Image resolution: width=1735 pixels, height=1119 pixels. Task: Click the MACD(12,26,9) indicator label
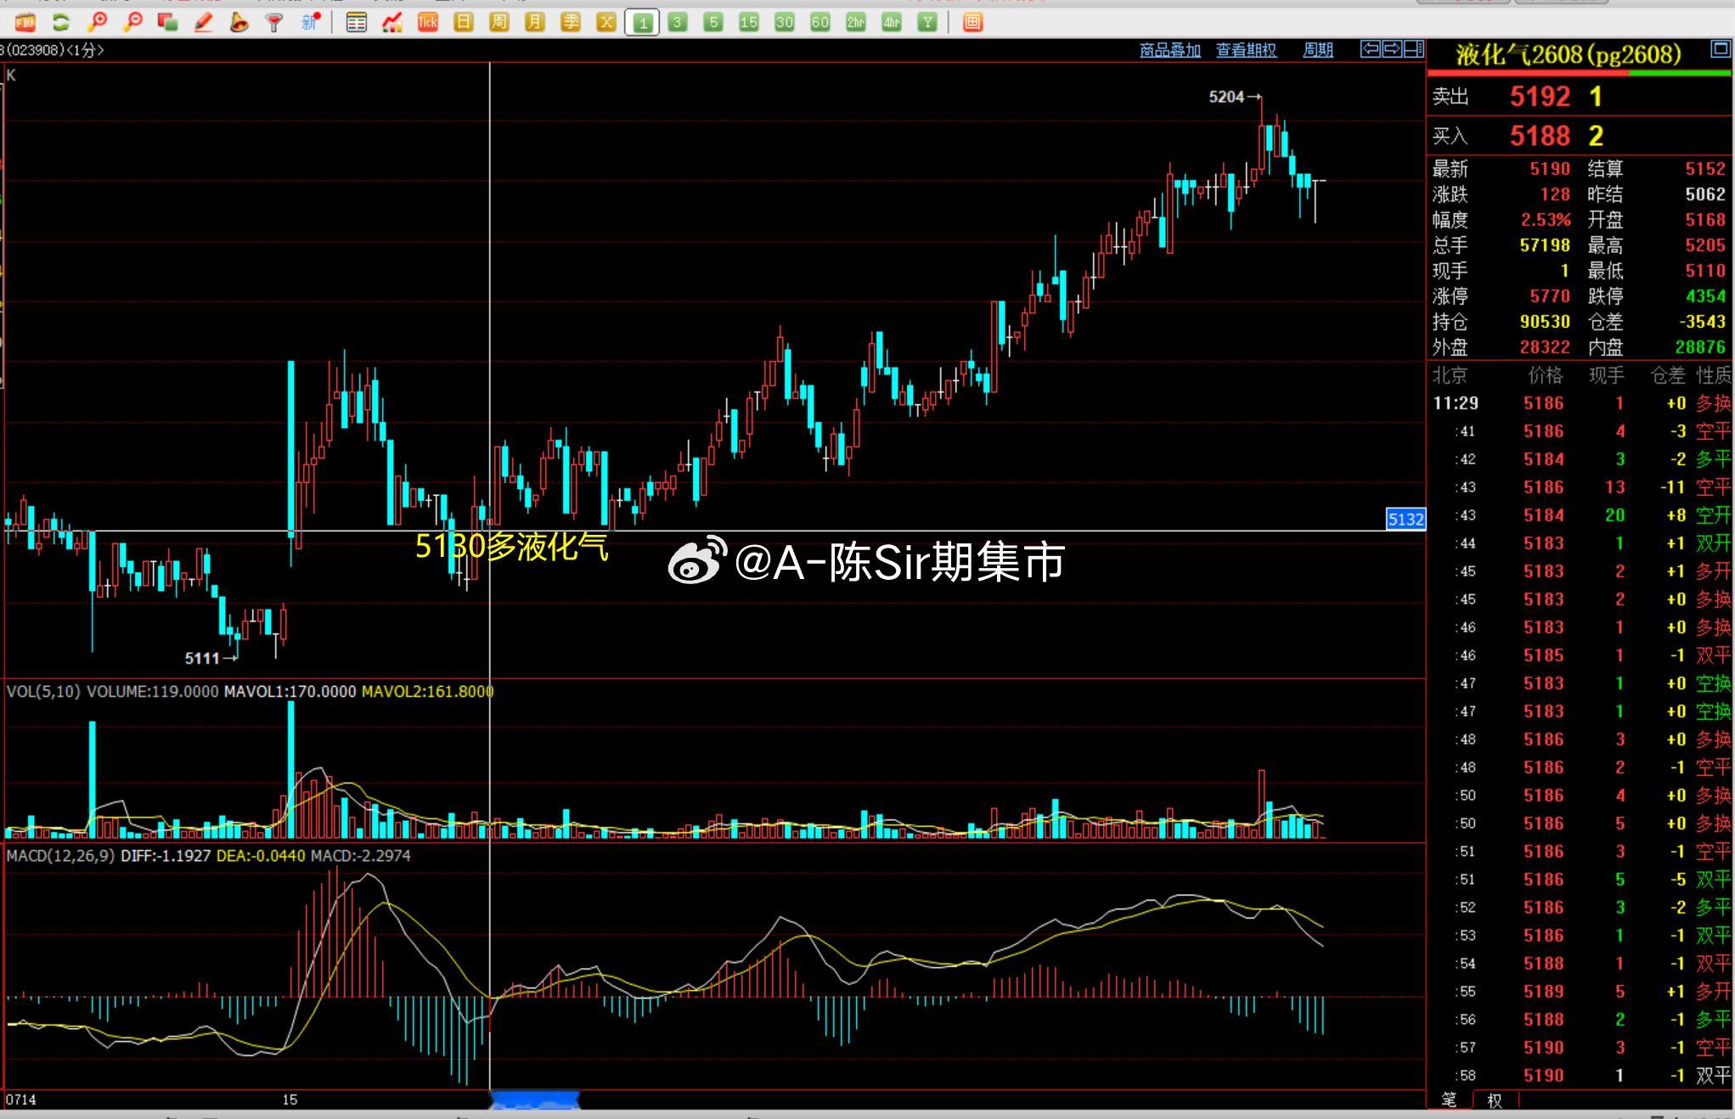pos(59,856)
